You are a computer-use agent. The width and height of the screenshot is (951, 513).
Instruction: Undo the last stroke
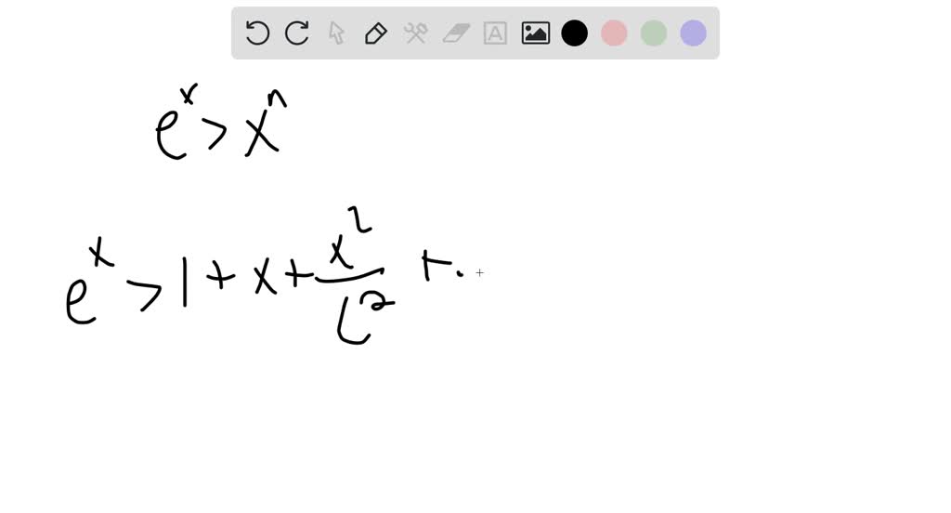click(257, 33)
